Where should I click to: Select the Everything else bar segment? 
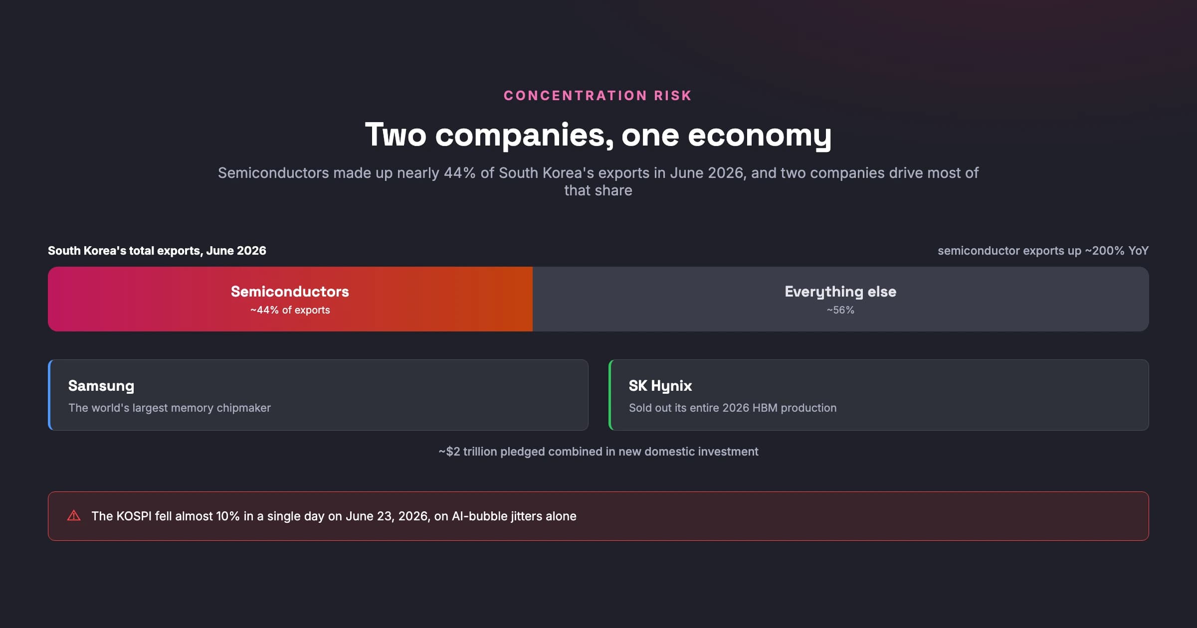(x=841, y=299)
